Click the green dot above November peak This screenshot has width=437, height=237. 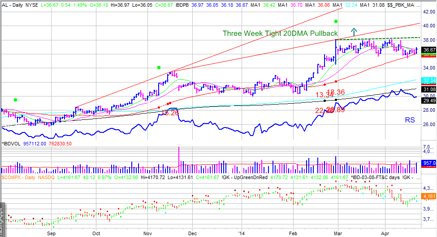159,67
